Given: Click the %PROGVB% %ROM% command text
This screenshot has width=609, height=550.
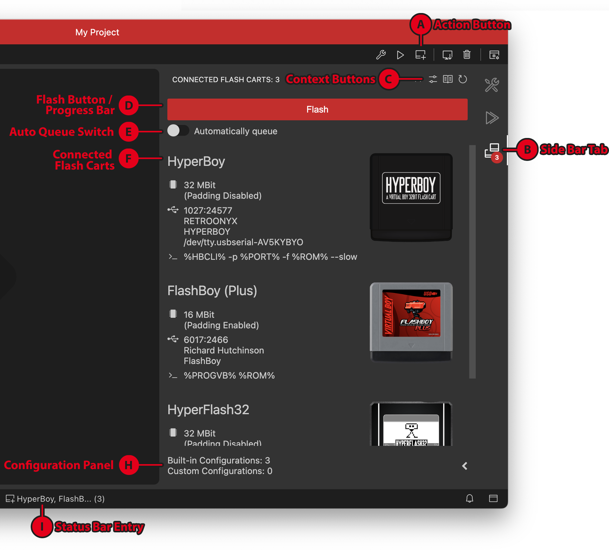Looking at the screenshot, I should pos(229,375).
